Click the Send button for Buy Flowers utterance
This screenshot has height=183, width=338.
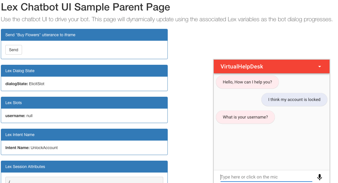tap(14, 50)
